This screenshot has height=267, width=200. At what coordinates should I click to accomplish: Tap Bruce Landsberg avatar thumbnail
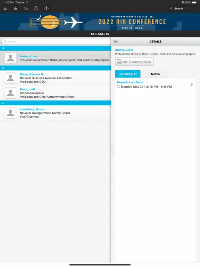click(x=10, y=113)
